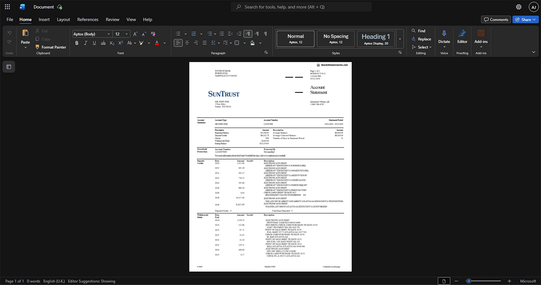The width and height of the screenshot is (541, 285).
Task: Switch to the Insert tab
Action: (44, 19)
